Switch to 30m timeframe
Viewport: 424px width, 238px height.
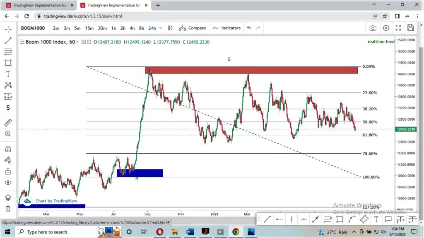102,28
